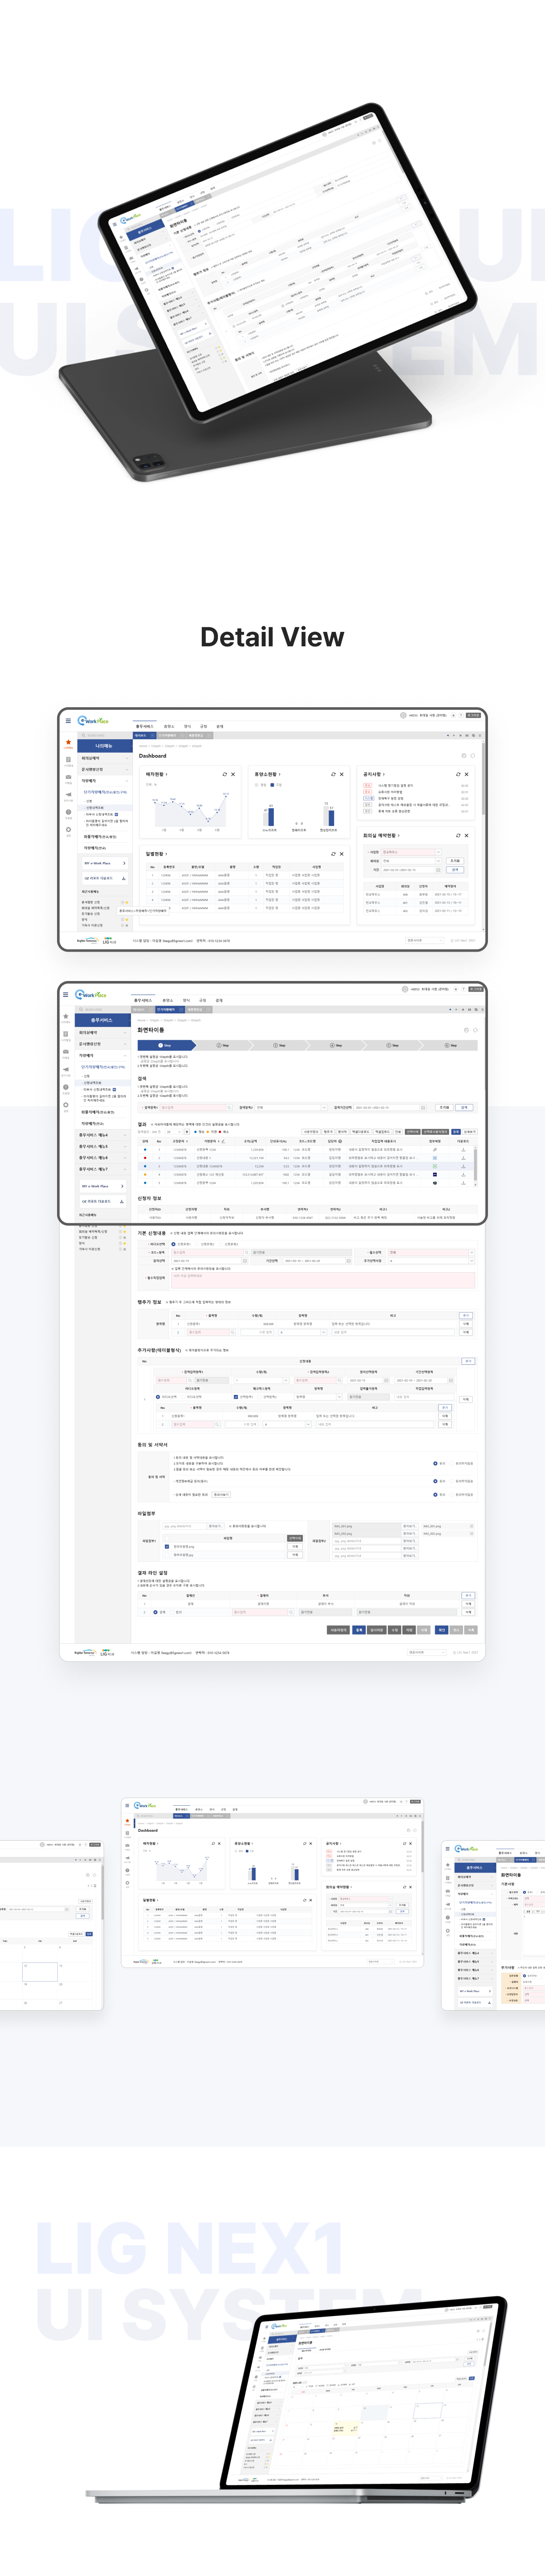
Task: Open hamburger menu in 화면타이틀 form screen
Action: [x=66, y=995]
